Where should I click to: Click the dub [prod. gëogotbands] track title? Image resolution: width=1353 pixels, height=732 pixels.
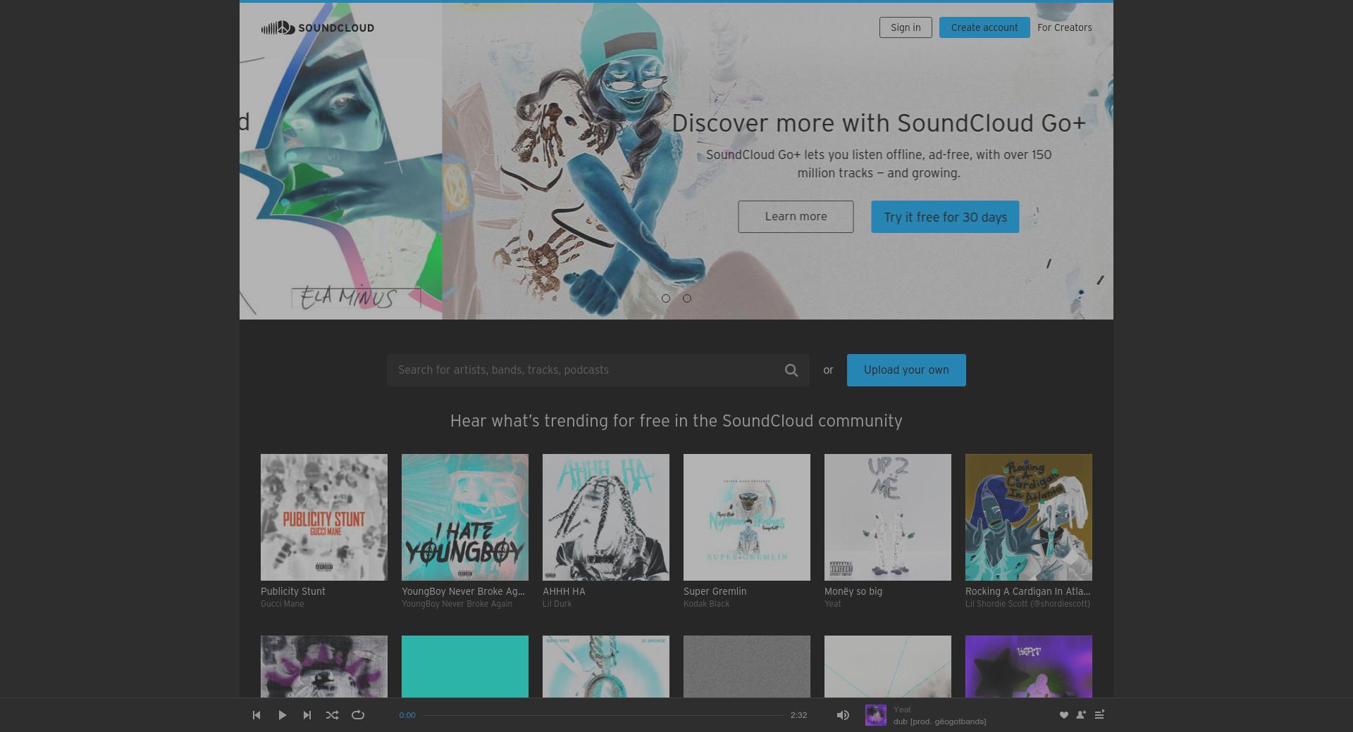pyautogui.click(x=939, y=721)
